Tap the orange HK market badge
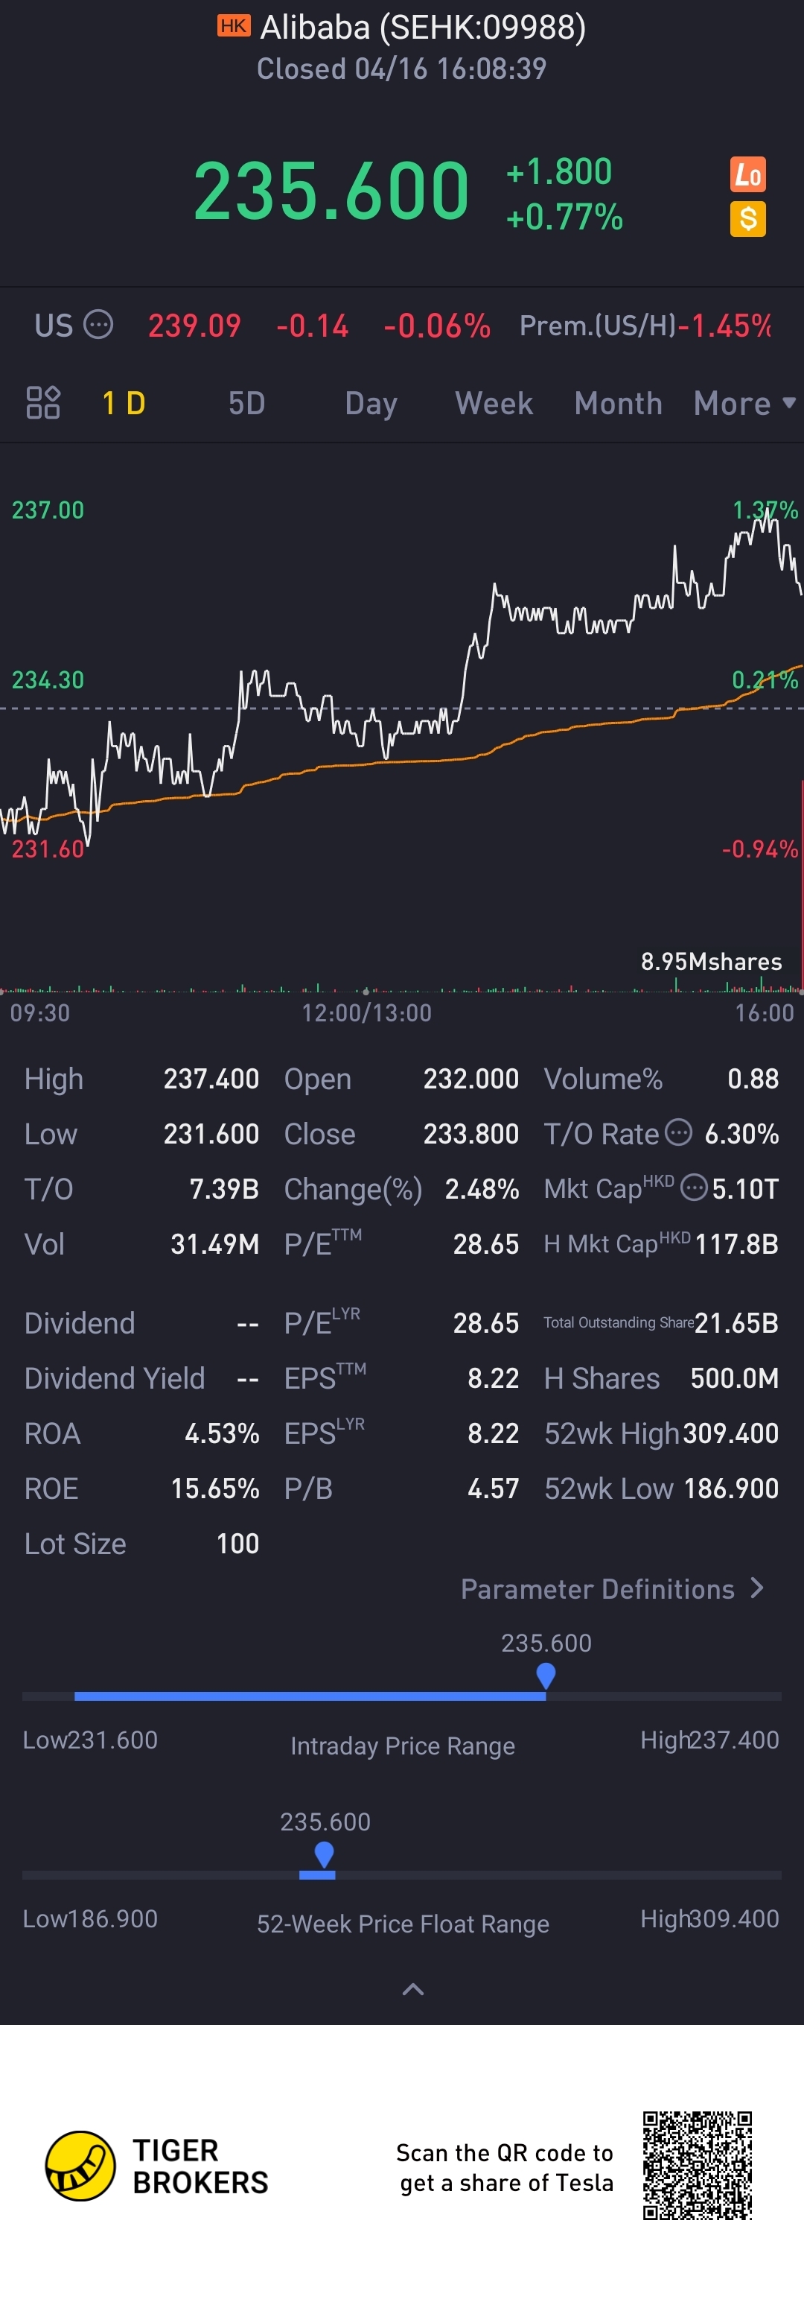Viewport: 804px width, 2308px height. (x=233, y=26)
